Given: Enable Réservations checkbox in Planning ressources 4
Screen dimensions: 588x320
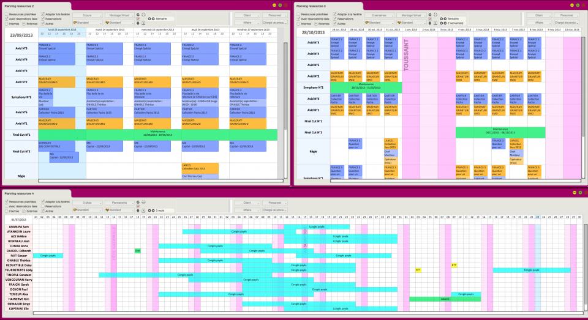Looking at the screenshot, I should [x=43, y=206].
